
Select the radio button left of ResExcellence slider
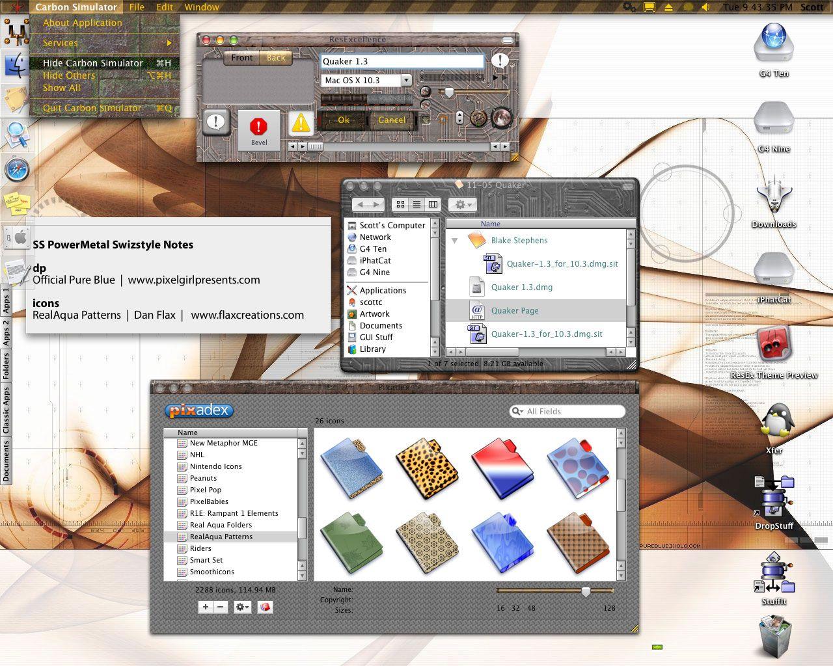[x=426, y=92]
